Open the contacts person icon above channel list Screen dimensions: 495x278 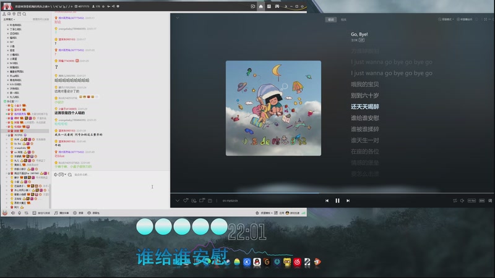pyautogui.click(x=4, y=14)
